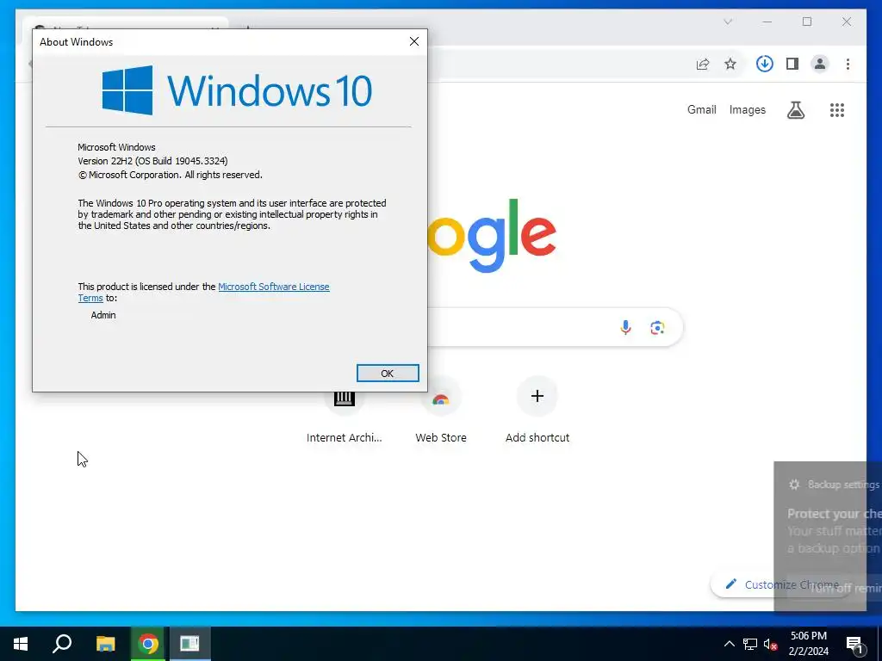This screenshot has width=882, height=661.
Task: Close the About Windows dialog
Action: tap(414, 41)
